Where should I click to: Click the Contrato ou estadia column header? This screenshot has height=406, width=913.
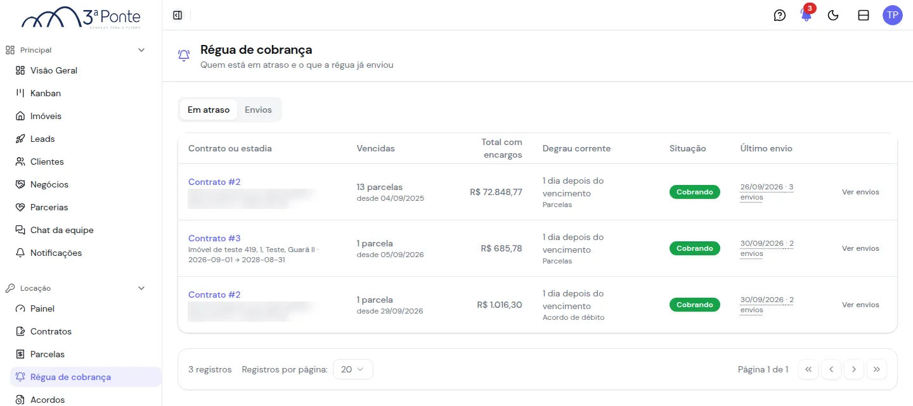coord(230,148)
